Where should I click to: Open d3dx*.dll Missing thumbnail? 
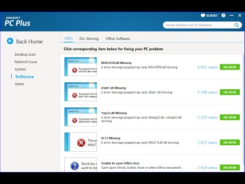[x=81, y=91]
